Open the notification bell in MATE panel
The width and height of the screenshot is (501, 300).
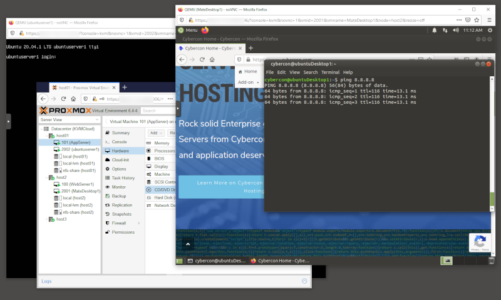pos(434,30)
